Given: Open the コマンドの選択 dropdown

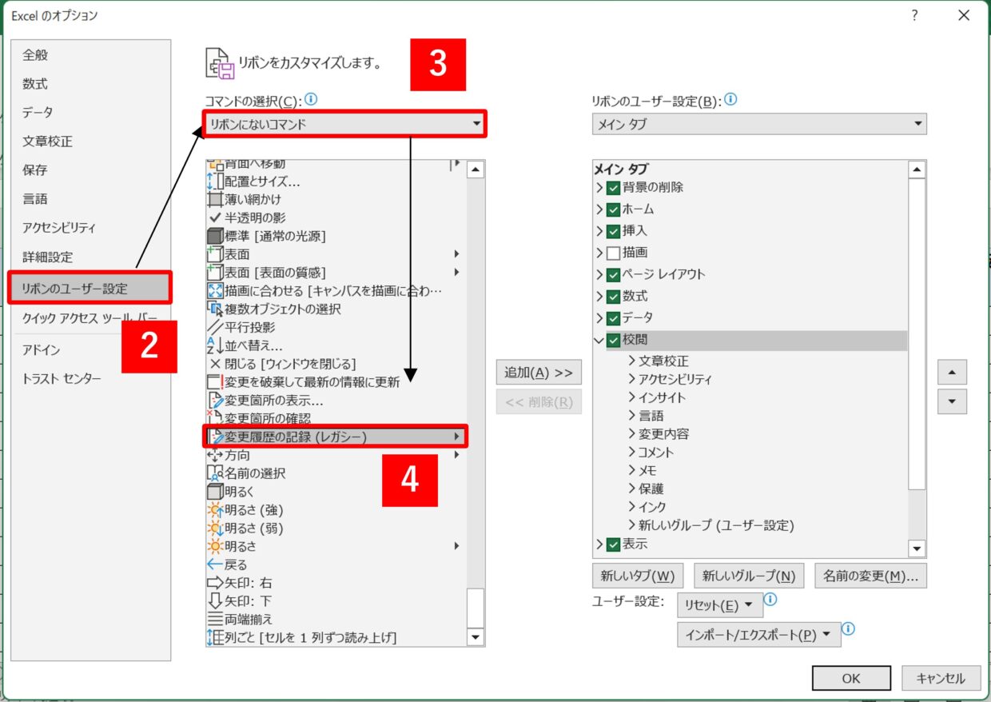Looking at the screenshot, I should [344, 124].
